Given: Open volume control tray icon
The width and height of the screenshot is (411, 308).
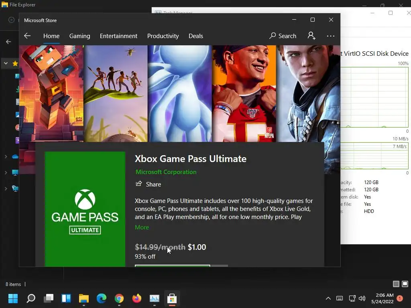Looking at the screenshot, I should [x=362, y=298].
